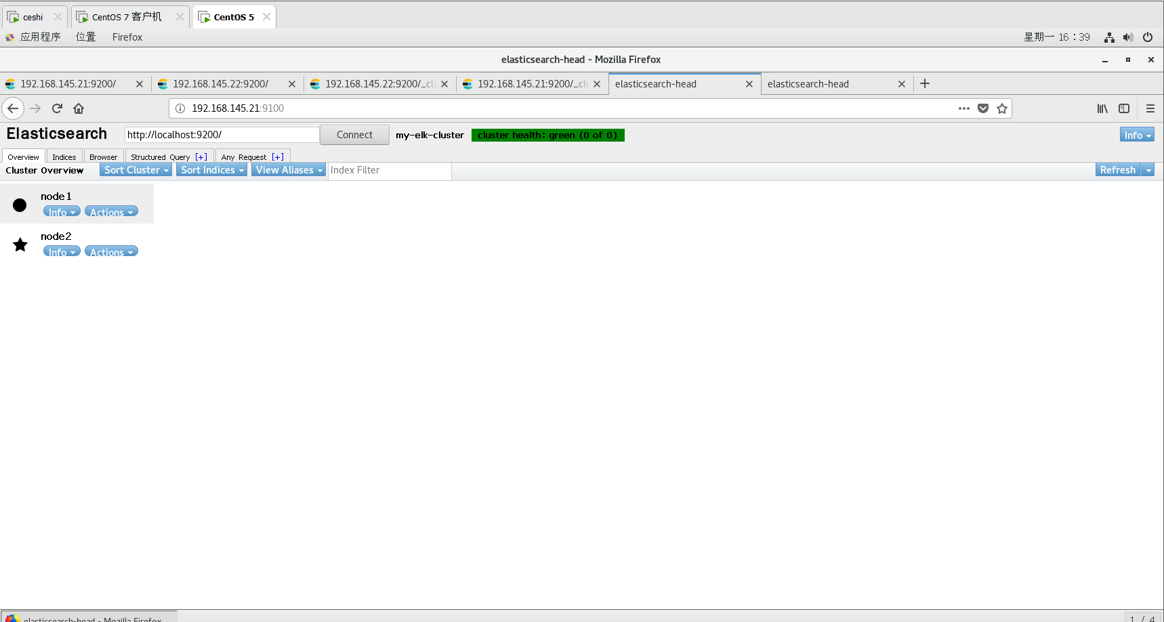The width and height of the screenshot is (1164, 622).
Task: Click the Refresh button
Action: 1118,170
